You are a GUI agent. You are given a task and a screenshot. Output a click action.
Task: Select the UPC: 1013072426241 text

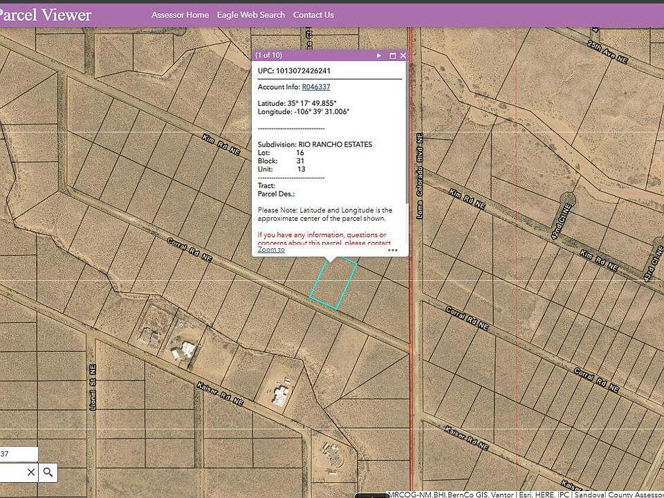295,71
